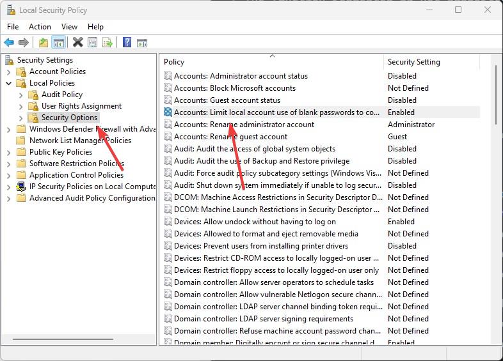Click icon of Administrator account status policy
This screenshot has height=361, width=503.
click(168, 76)
